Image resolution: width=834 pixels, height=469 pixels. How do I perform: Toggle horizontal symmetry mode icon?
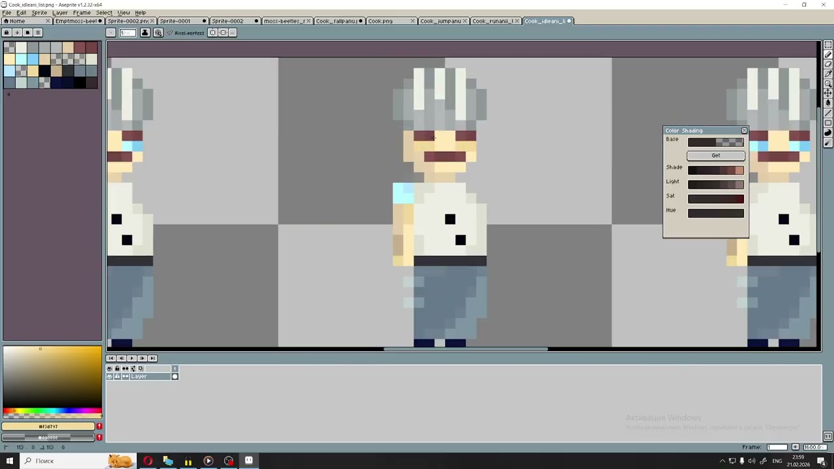tap(212, 33)
